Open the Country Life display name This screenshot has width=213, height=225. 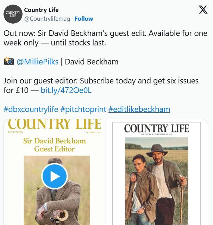(x=42, y=10)
